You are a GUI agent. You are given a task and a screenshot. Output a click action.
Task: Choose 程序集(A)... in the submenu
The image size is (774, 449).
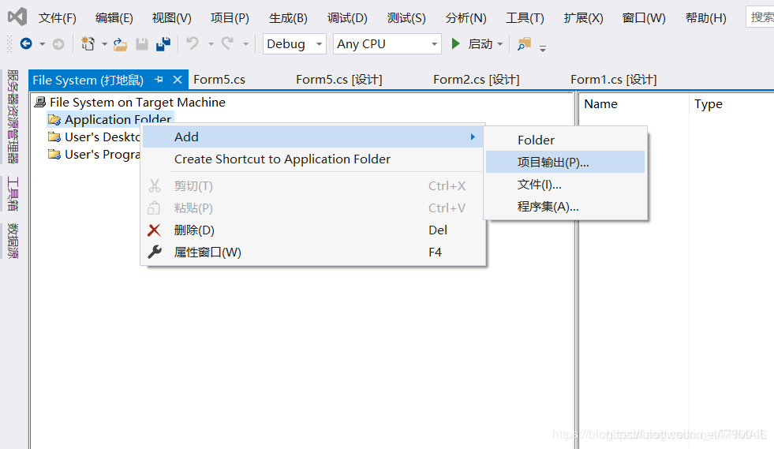[565, 207]
